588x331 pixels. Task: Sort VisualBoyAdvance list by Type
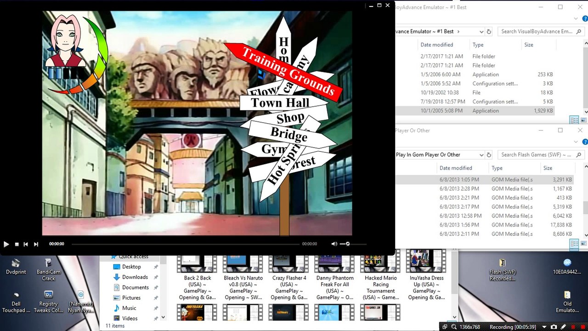tap(478, 45)
